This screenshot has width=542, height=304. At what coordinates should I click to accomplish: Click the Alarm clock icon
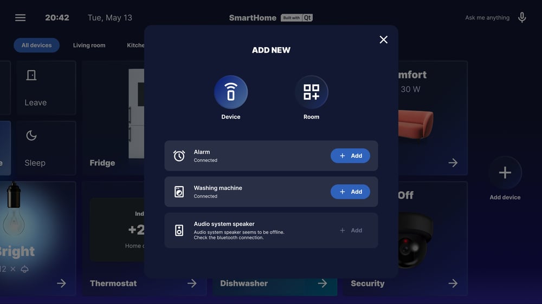[x=179, y=156]
